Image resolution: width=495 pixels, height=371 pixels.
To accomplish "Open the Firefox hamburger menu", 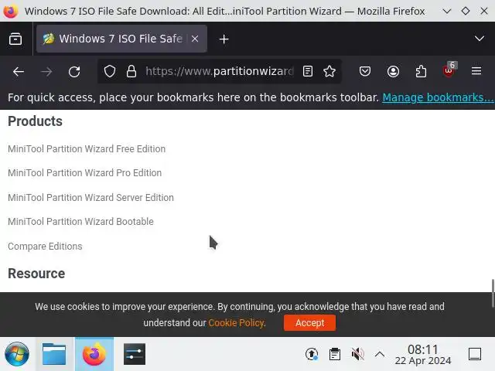I will point(476,71).
